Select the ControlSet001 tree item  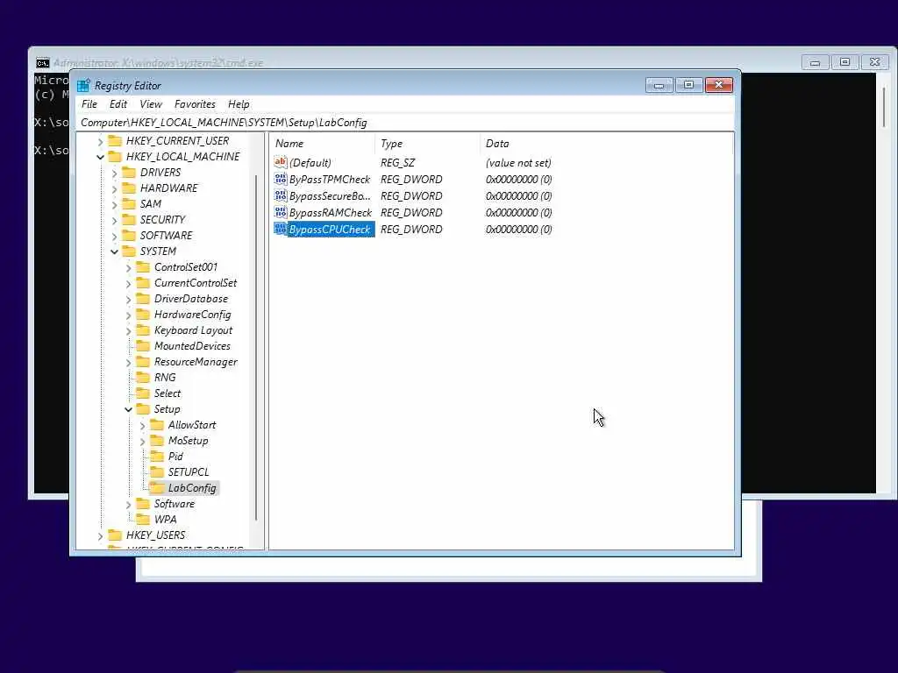(186, 266)
